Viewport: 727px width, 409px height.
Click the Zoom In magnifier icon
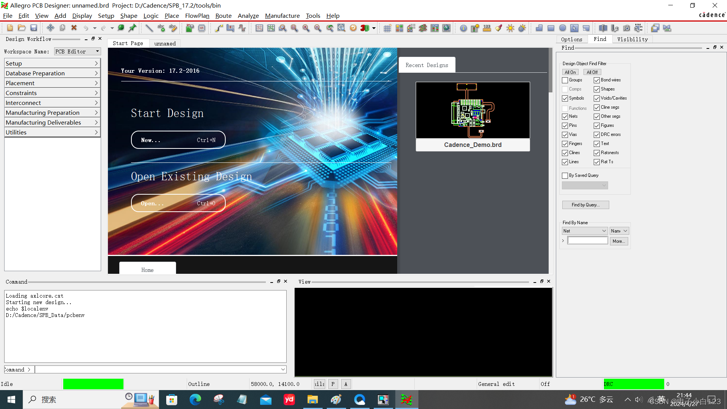tap(306, 28)
